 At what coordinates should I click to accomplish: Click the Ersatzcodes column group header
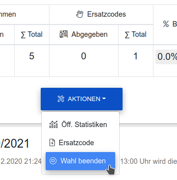[x=101, y=14]
